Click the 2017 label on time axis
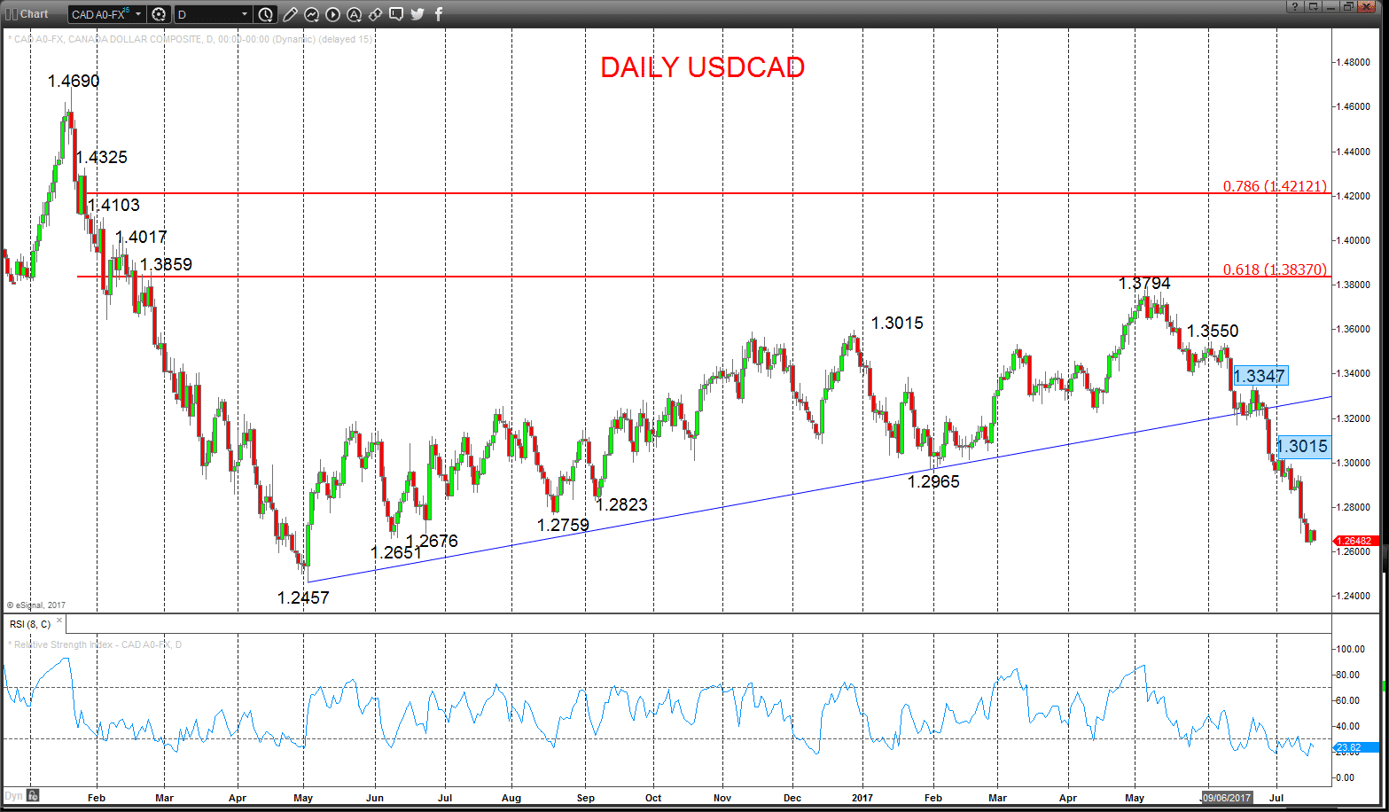The image size is (1389, 812). click(862, 798)
